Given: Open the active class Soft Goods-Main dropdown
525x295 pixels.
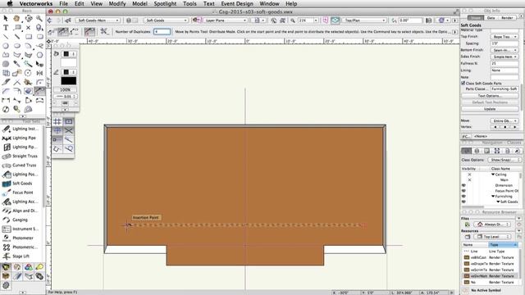Looking at the screenshot, I should coord(98,20).
